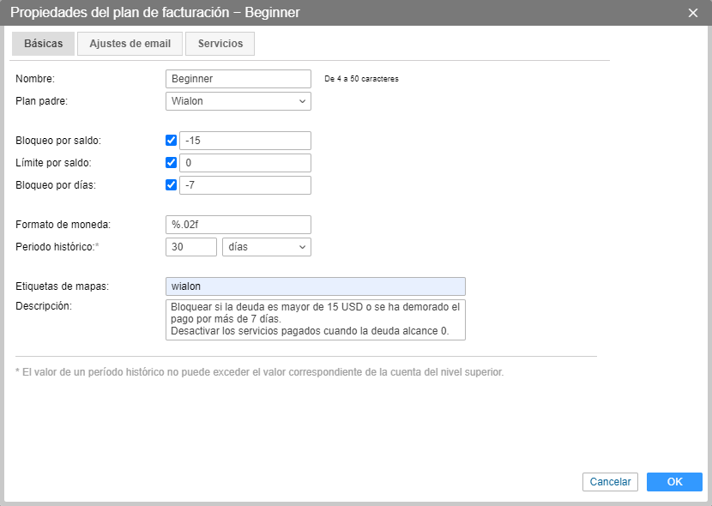Disable the Bloqueo por días checkbox

[x=171, y=185]
